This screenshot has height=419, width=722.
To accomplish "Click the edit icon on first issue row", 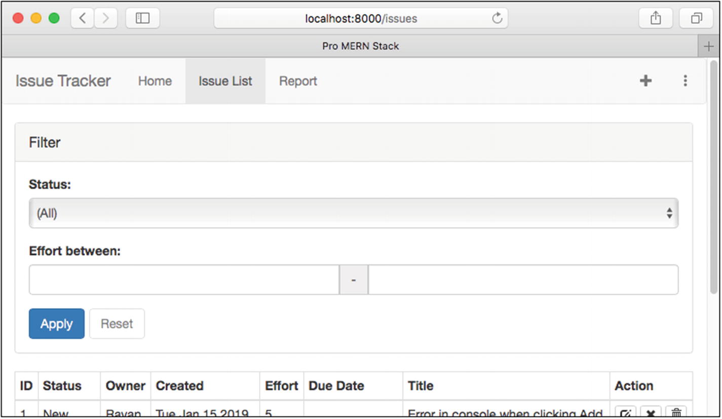I will click(625, 412).
